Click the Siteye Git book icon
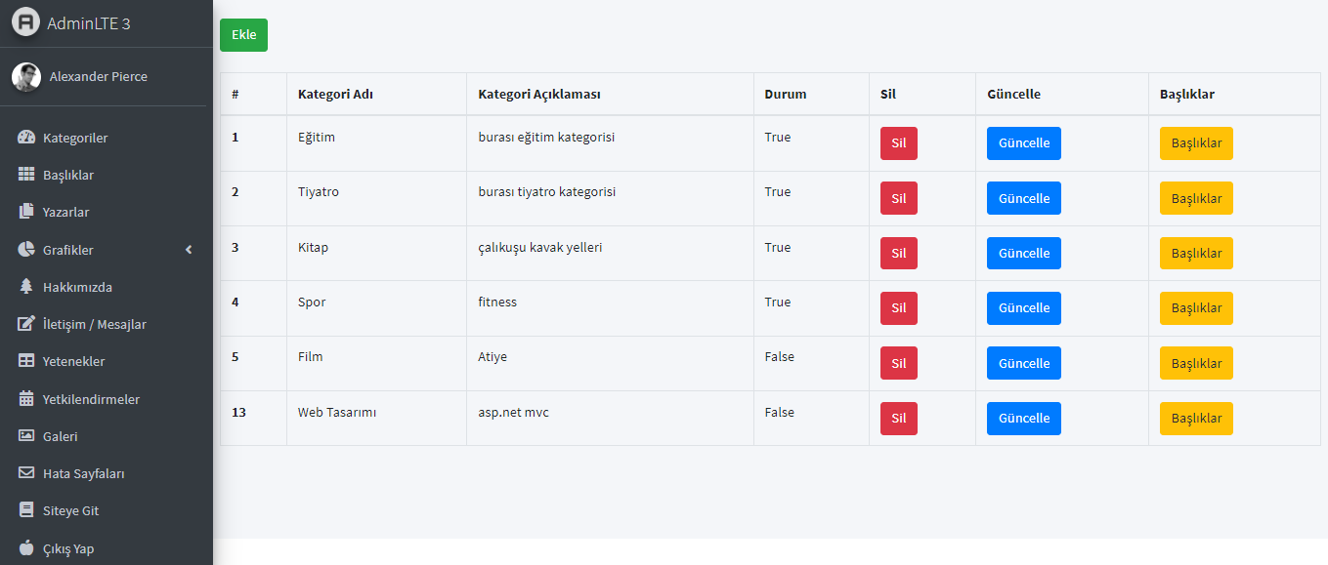The image size is (1328, 565). click(x=26, y=510)
